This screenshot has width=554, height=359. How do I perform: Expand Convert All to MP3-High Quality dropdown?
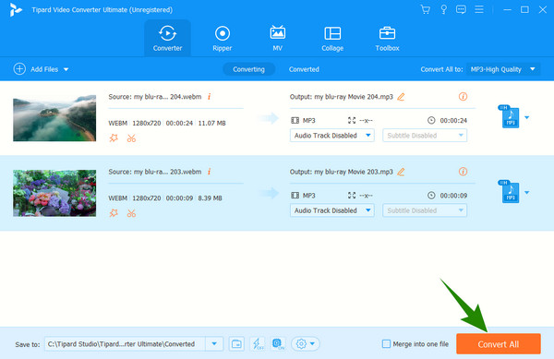(503, 69)
